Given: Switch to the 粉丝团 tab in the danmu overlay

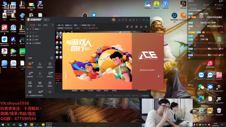Looking at the screenshot, I should (x=219, y=8).
